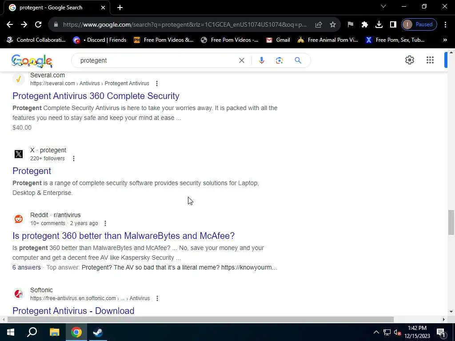
Task: Start Google voice search microphone
Action: coord(261,60)
